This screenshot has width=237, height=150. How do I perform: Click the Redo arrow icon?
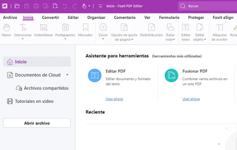[x=74, y=6]
